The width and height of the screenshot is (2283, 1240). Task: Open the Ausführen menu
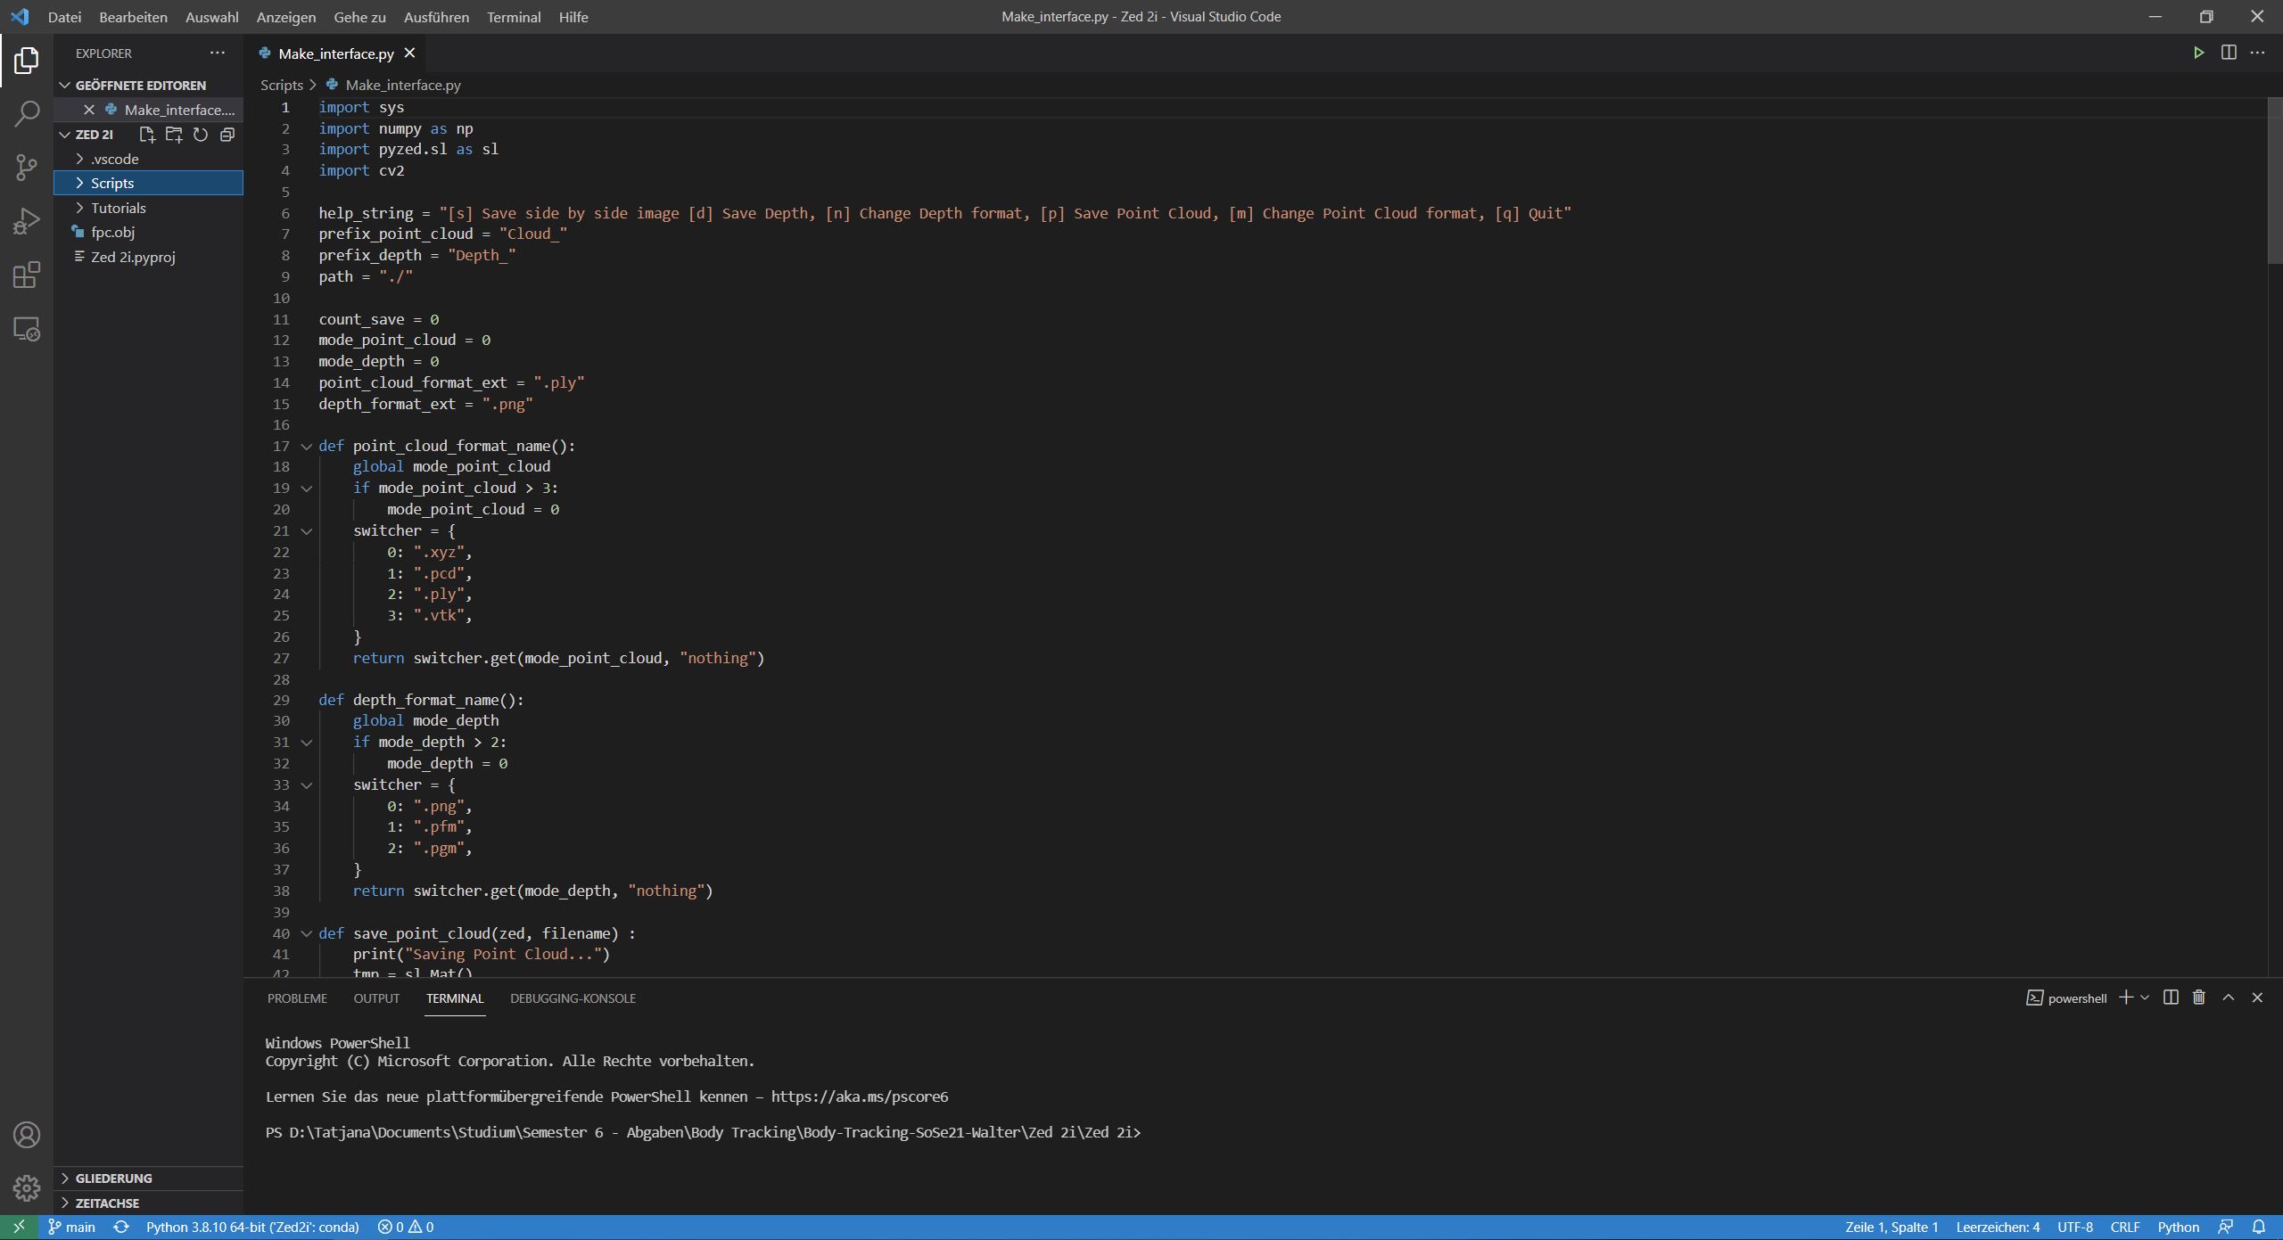pyautogui.click(x=436, y=17)
